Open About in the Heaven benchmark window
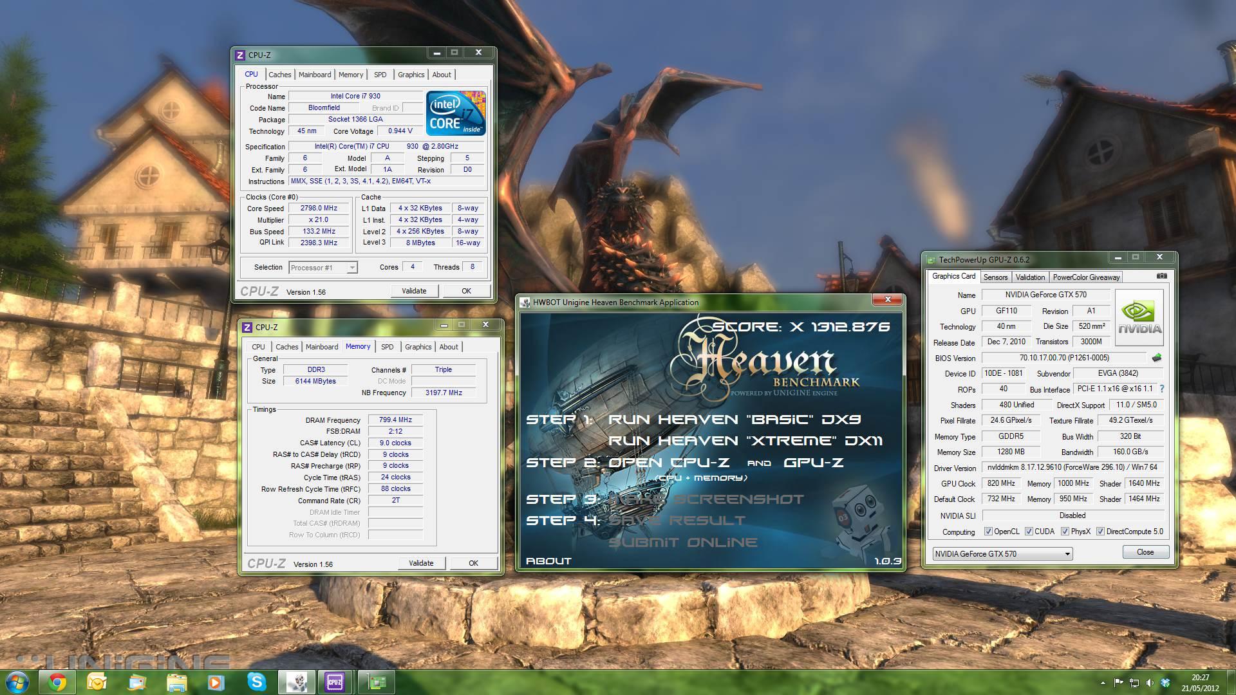This screenshot has height=695, width=1236. (x=548, y=561)
